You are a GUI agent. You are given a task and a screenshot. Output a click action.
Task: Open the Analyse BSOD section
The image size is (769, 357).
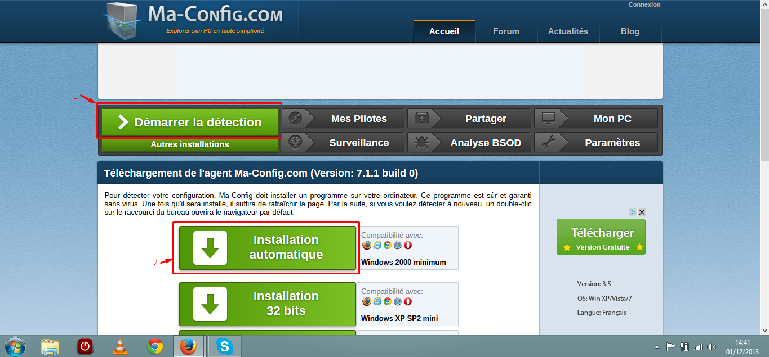[x=469, y=143]
